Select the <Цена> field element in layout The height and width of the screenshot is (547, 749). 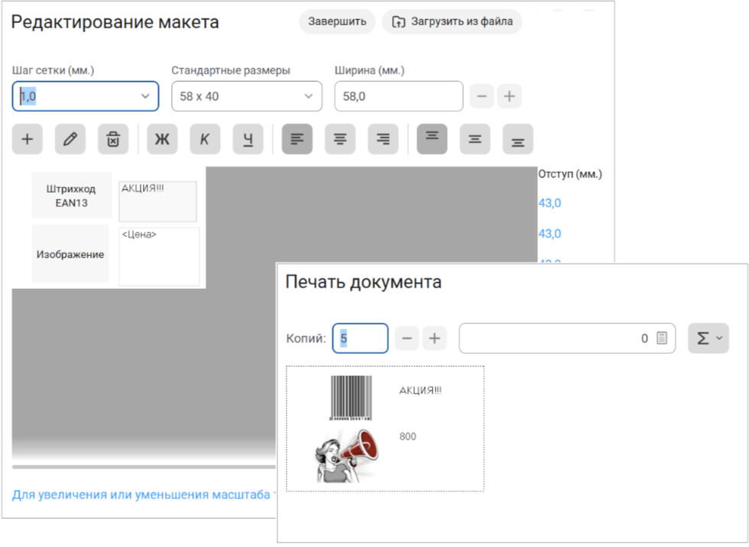159,257
